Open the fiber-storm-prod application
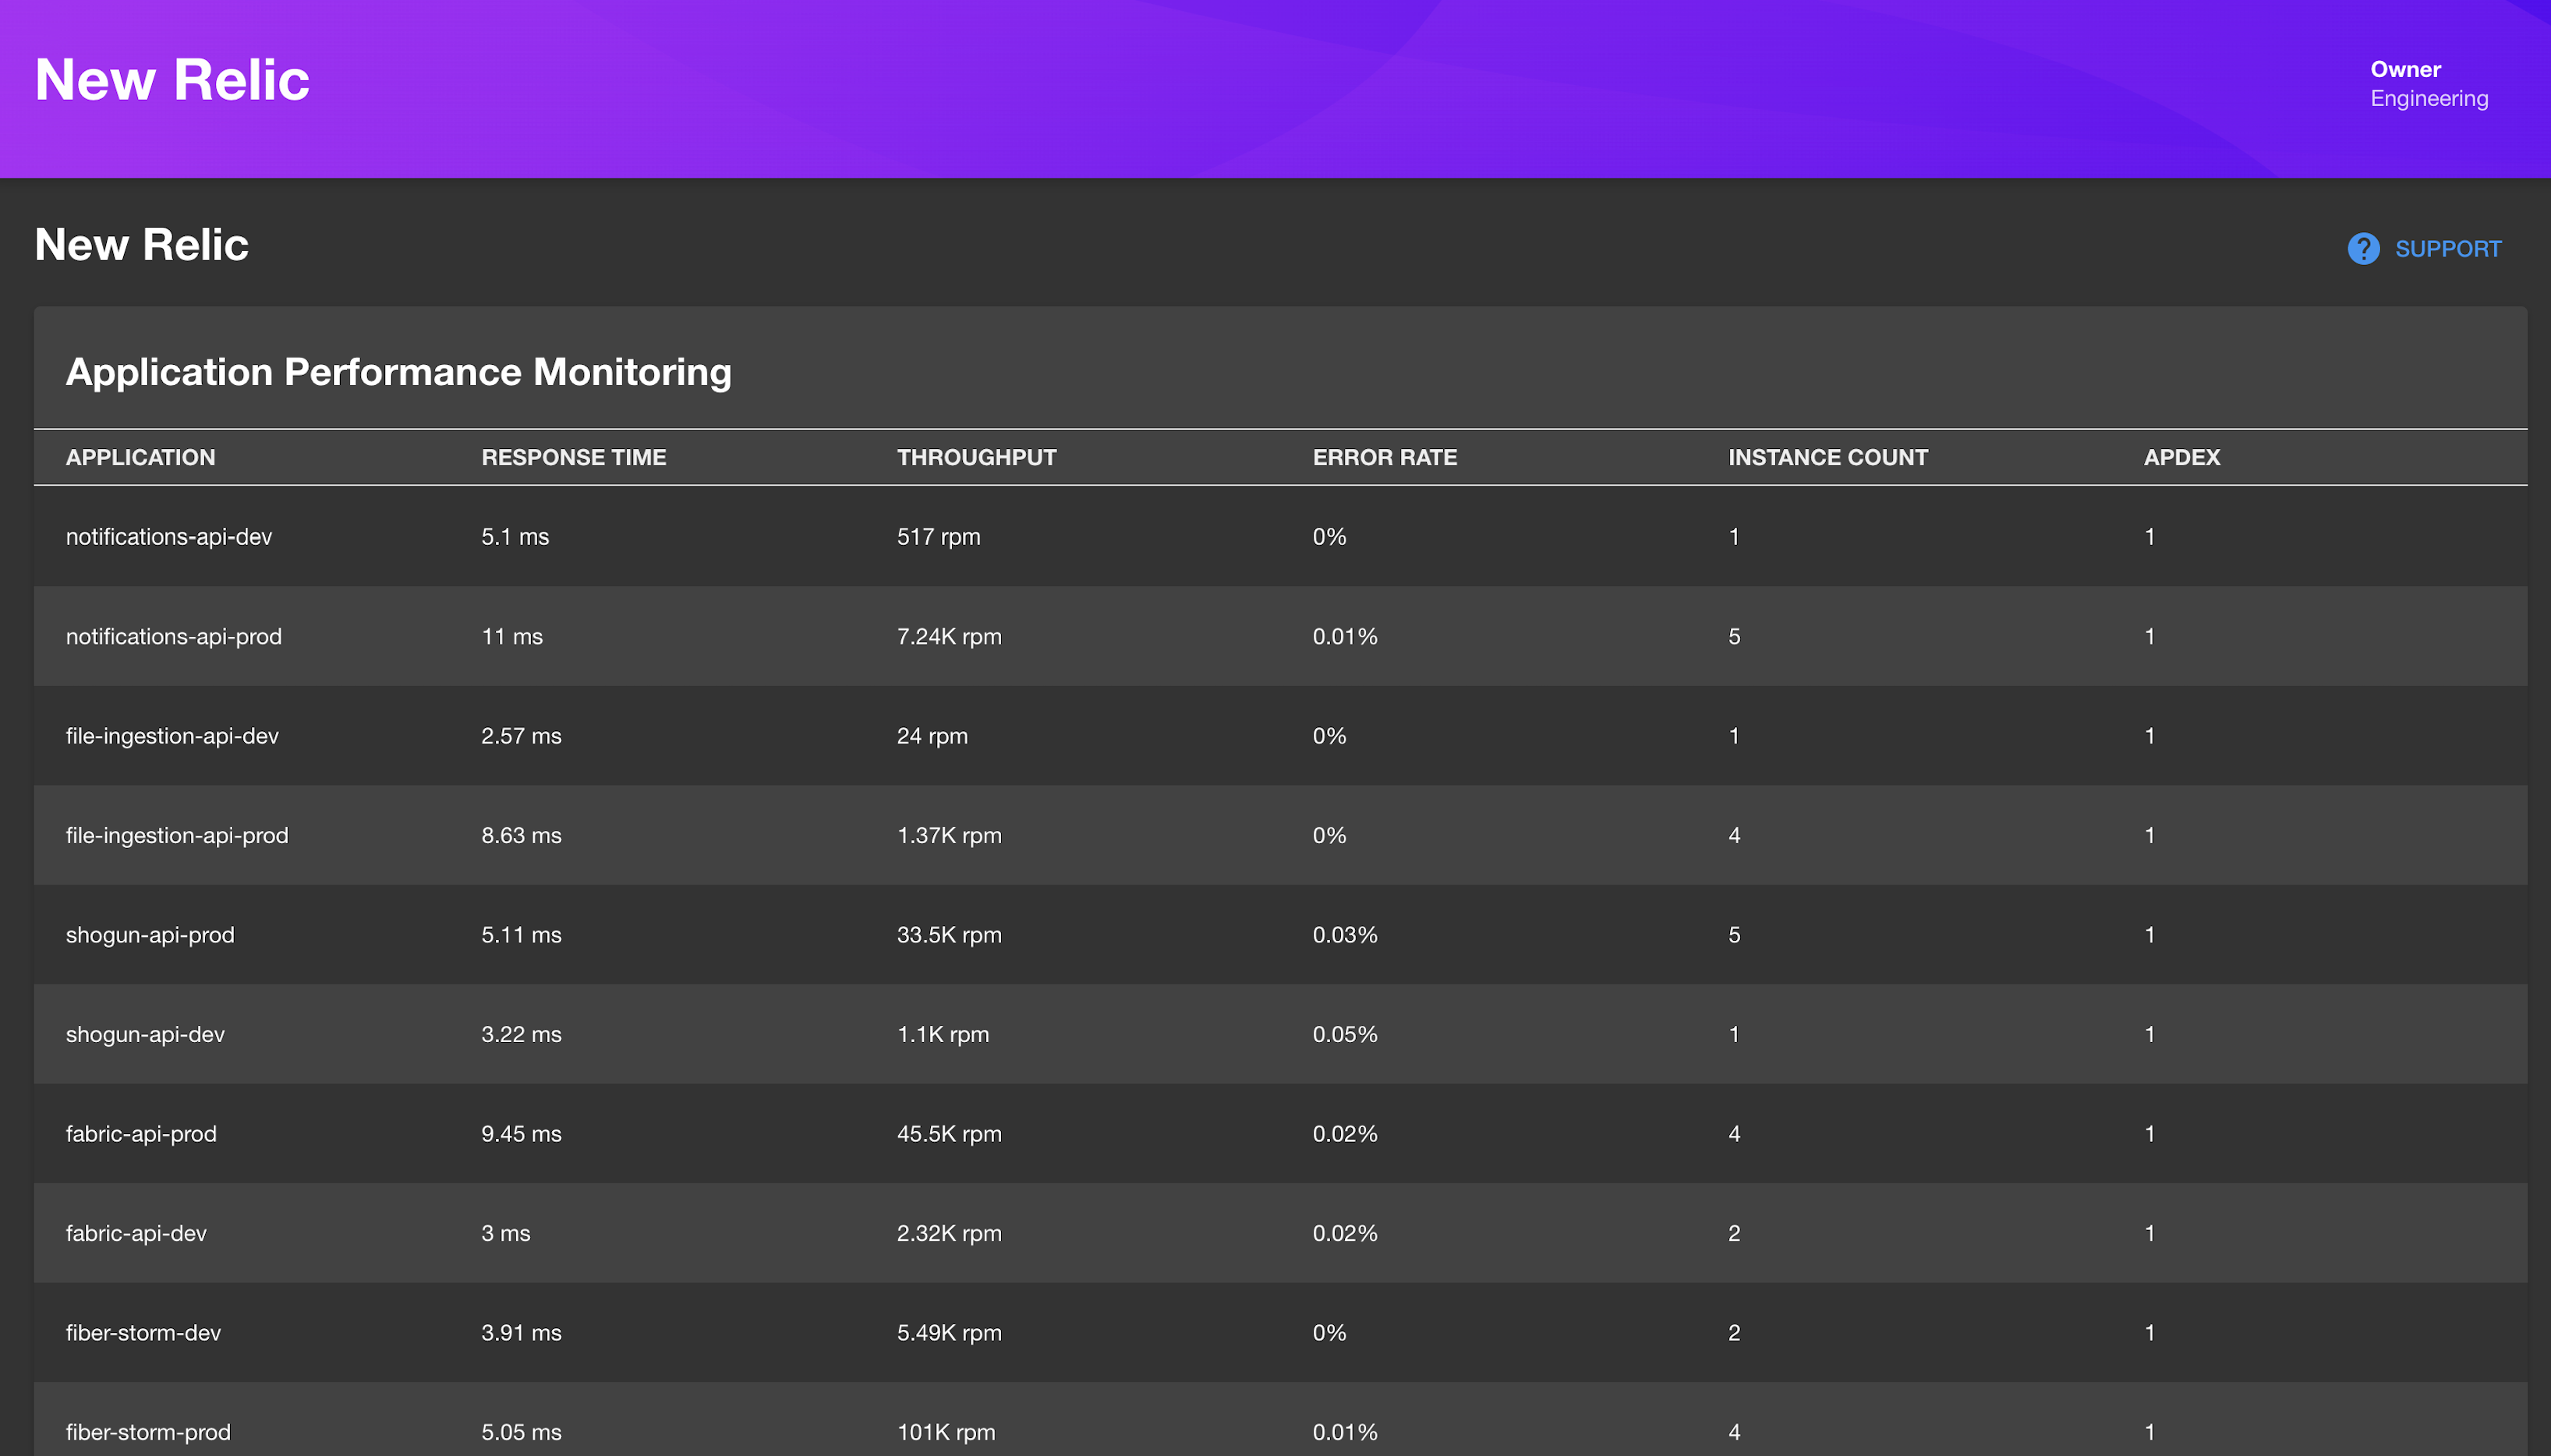Viewport: 2551px width, 1456px height. click(x=148, y=1432)
